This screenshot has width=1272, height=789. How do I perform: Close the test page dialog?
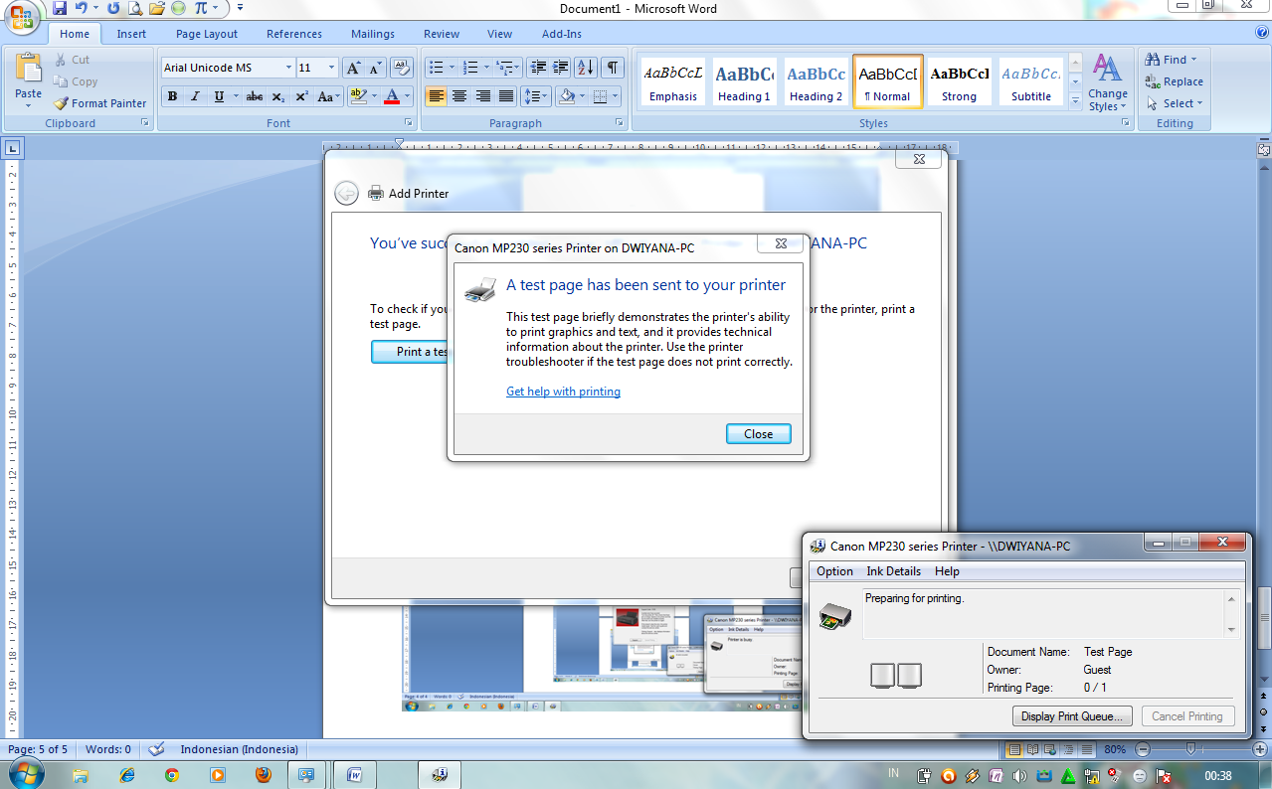pos(758,434)
